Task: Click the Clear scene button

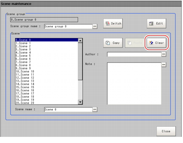Action: pyautogui.click(x=156, y=43)
